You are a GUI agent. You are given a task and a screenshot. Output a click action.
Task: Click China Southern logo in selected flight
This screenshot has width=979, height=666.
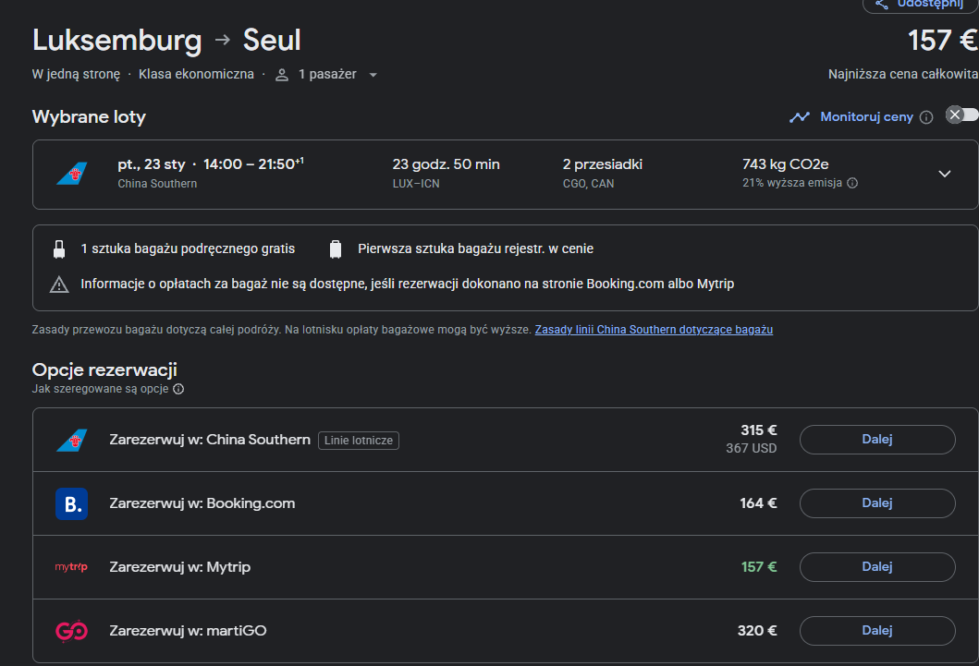pos(72,174)
